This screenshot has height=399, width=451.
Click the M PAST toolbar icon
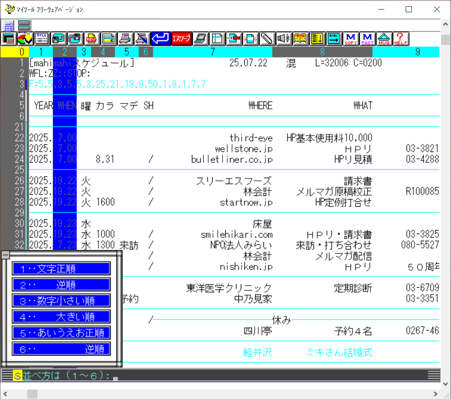[x=367, y=38]
